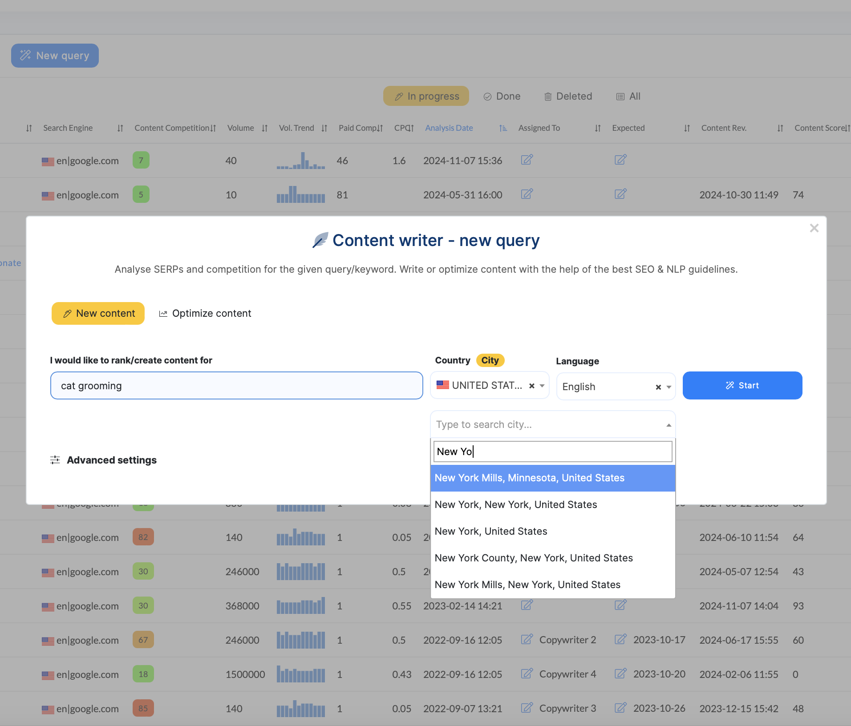
Task: Click the city search text box
Action: (x=552, y=452)
